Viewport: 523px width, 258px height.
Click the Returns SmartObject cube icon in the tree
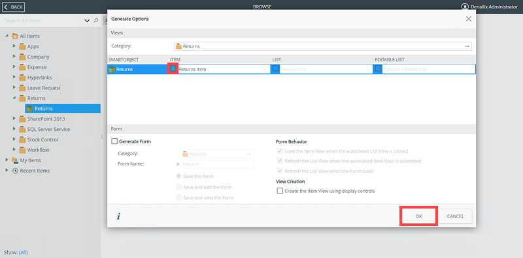29,108
